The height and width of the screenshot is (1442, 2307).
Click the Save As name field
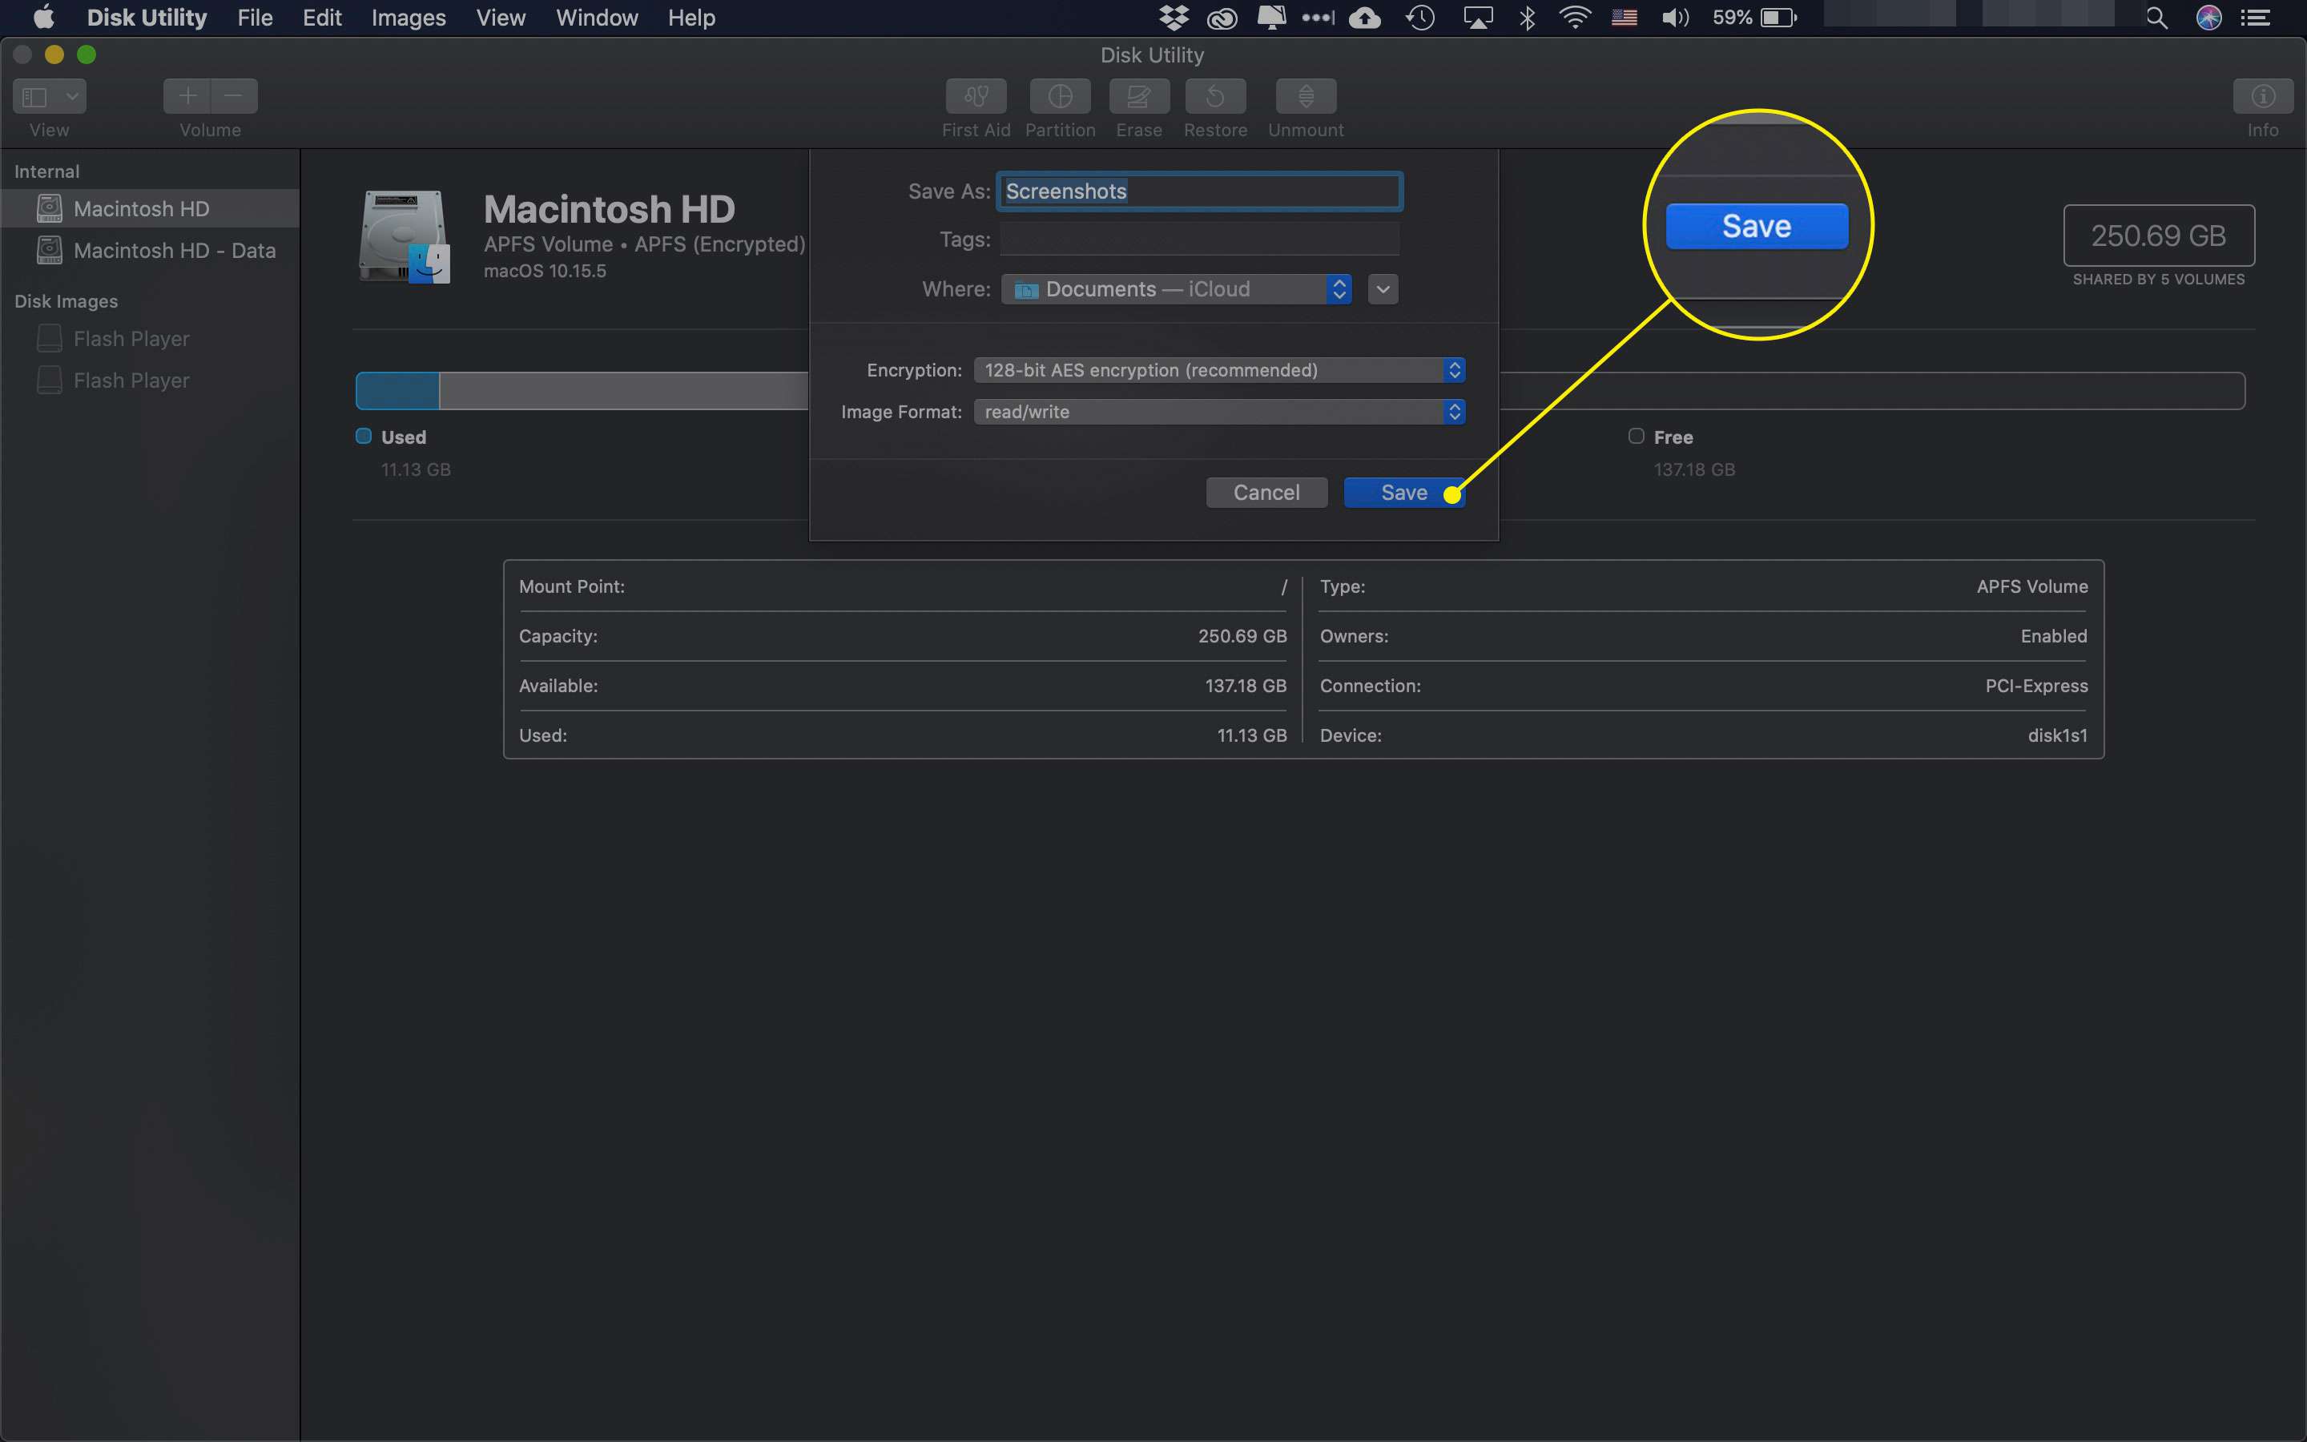coord(1199,191)
